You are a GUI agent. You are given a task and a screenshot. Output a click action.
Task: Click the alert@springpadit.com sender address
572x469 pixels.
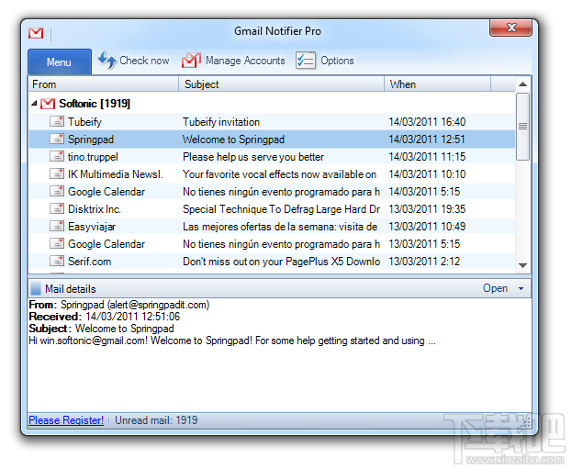pos(158,305)
